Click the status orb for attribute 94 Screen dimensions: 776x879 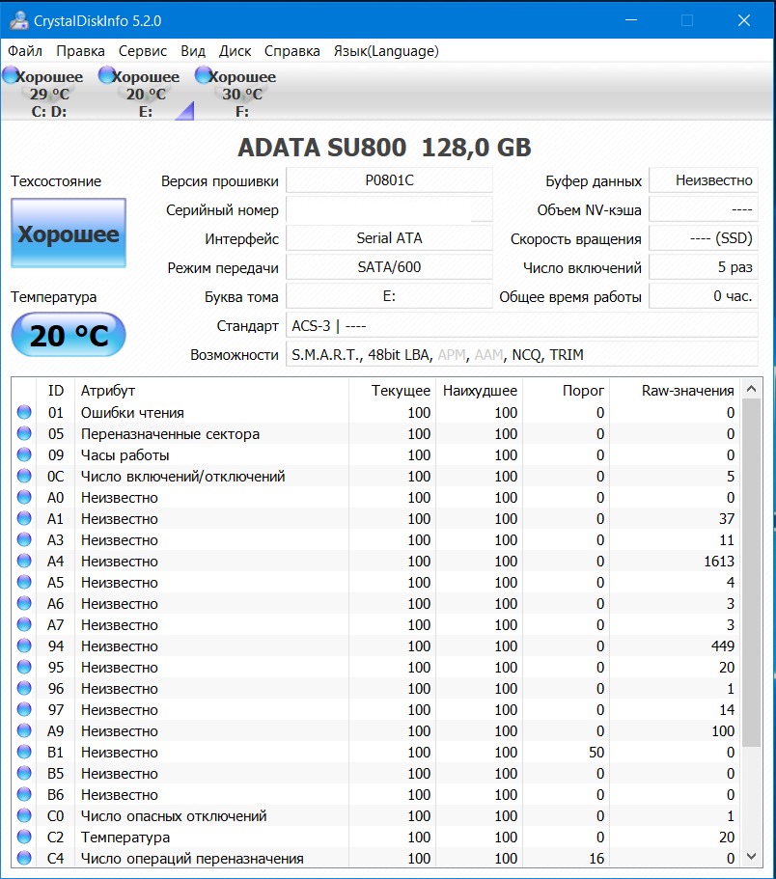coord(24,646)
